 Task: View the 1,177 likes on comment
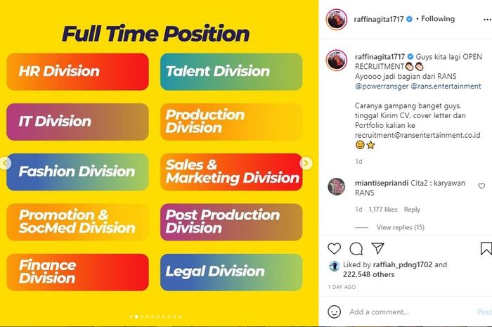[383, 210]
